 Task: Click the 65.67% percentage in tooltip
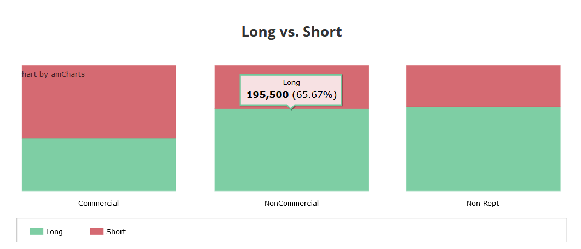pos(314,95)
